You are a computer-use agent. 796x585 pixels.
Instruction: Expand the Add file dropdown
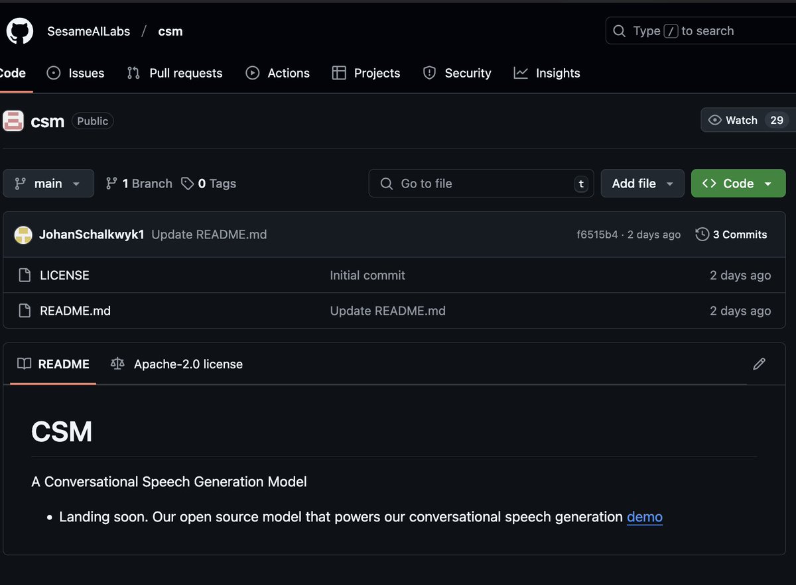pyautogui.click(x=641, y=183)
